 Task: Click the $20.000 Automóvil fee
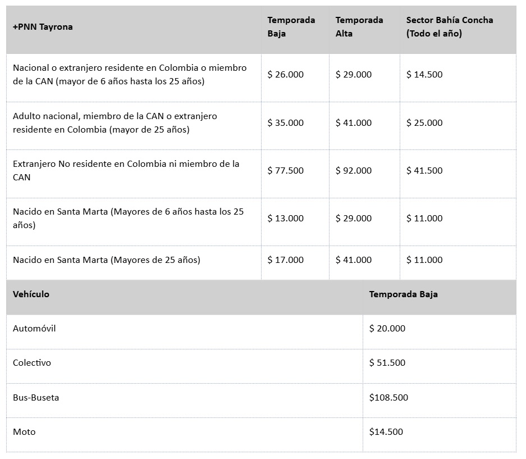pos(387,329)
